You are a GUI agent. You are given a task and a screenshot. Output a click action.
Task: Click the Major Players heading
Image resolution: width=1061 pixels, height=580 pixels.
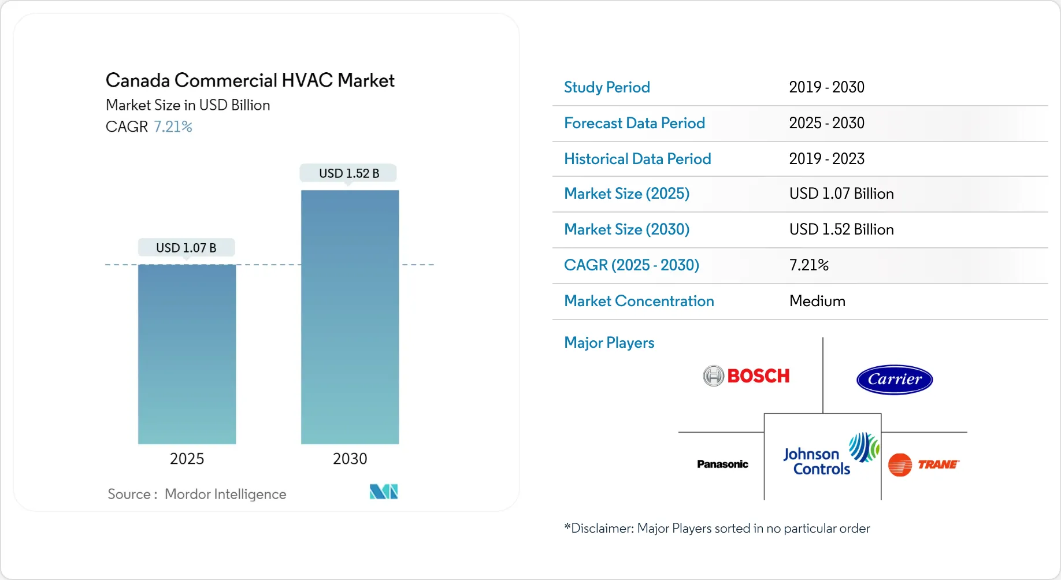click(x=609, y=343)
